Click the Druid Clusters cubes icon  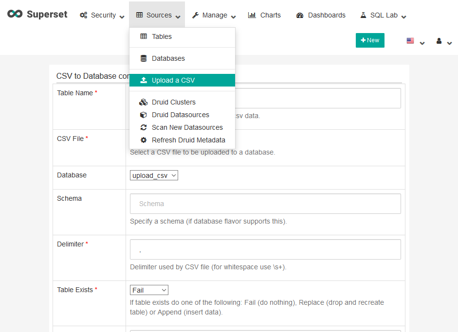143,102
